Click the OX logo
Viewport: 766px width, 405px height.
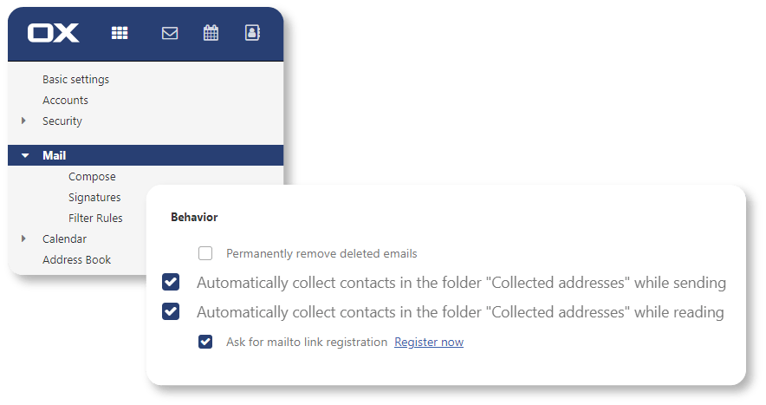[x=53, y=33]
